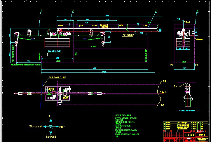Click the SHIP BOARD LINE label
The image size is (211, 142).
tap(57, 77)
